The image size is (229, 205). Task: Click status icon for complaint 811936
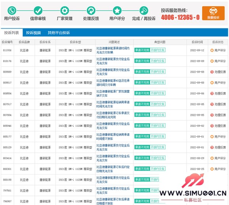pos(212,50)
